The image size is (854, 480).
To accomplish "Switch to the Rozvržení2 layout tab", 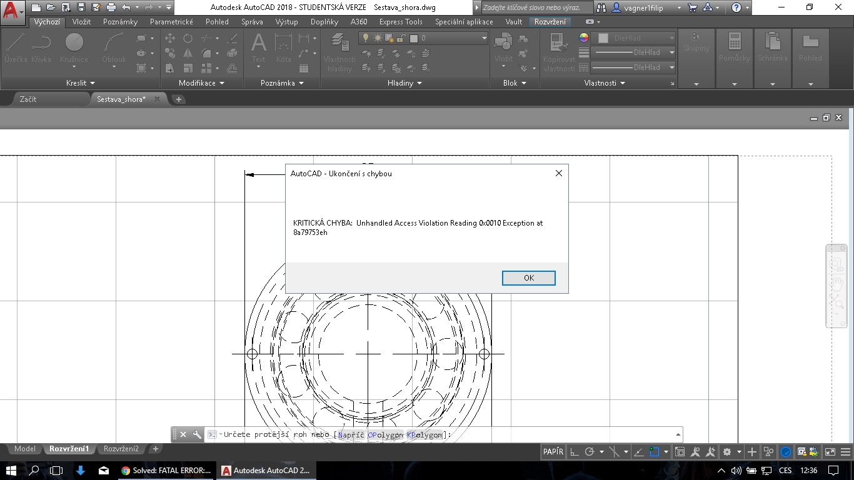I will tap(121, 449).
